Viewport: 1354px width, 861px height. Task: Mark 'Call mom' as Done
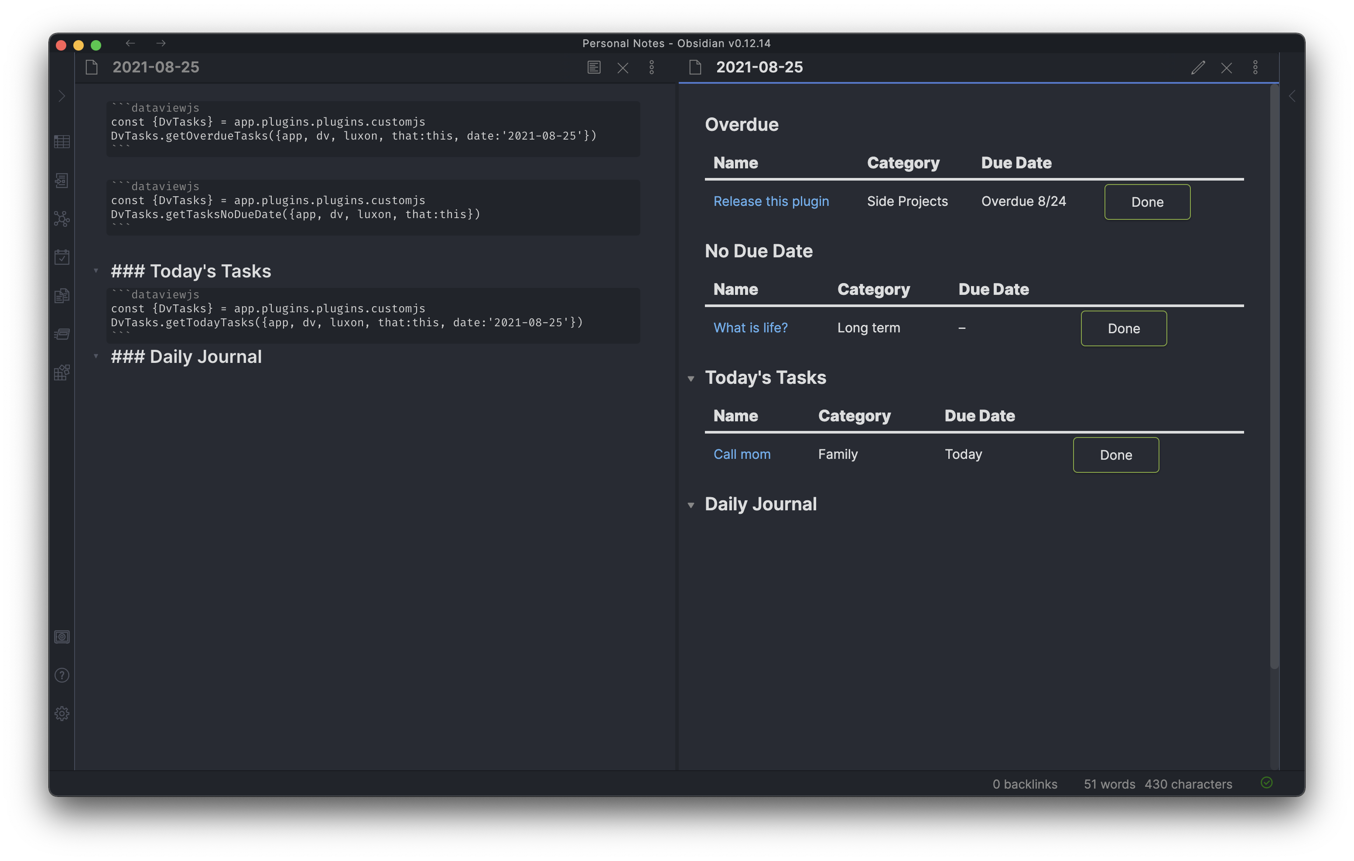point(1115,455)
